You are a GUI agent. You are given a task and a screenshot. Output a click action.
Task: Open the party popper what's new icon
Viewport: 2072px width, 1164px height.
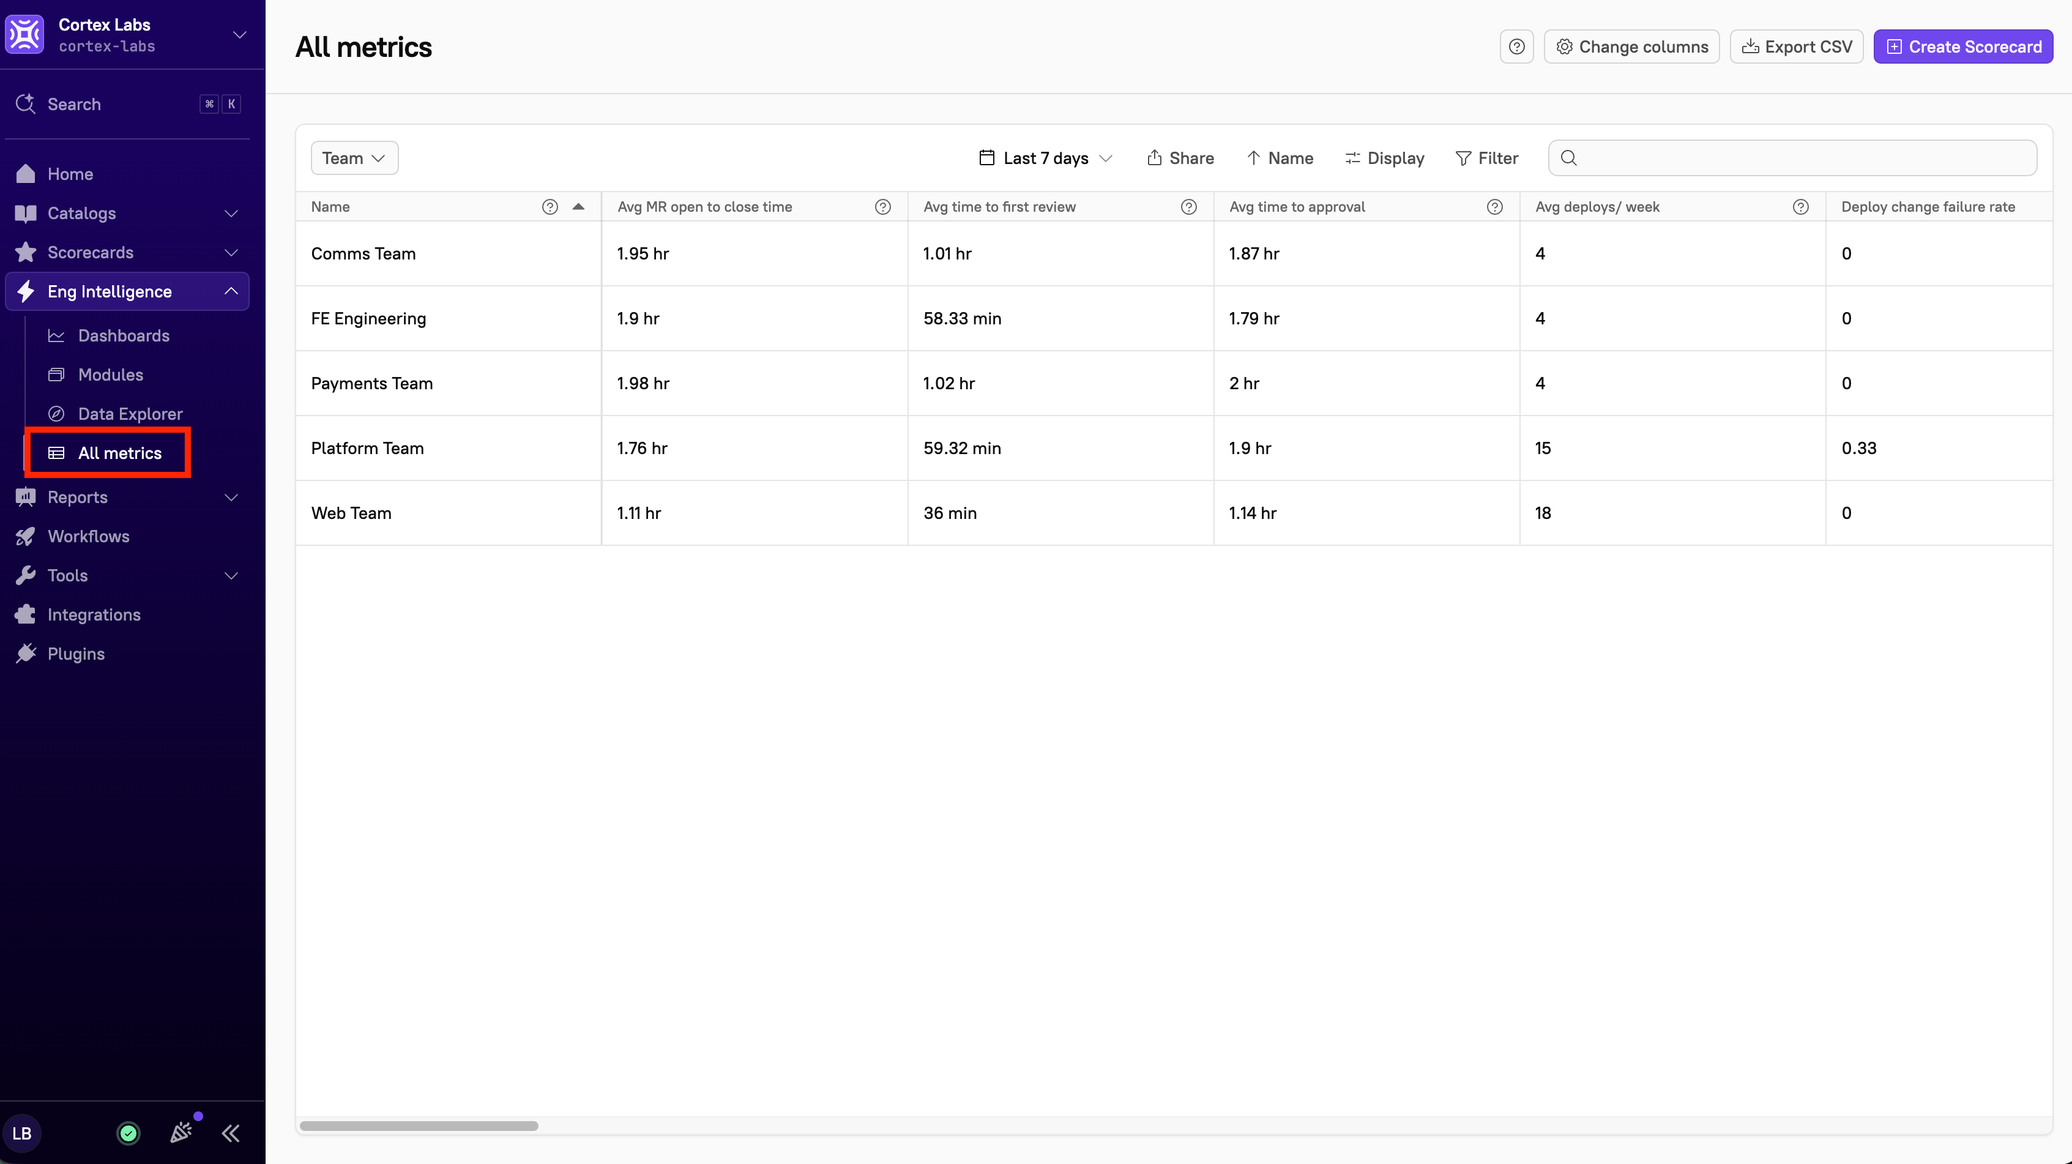pos(182,1133)
